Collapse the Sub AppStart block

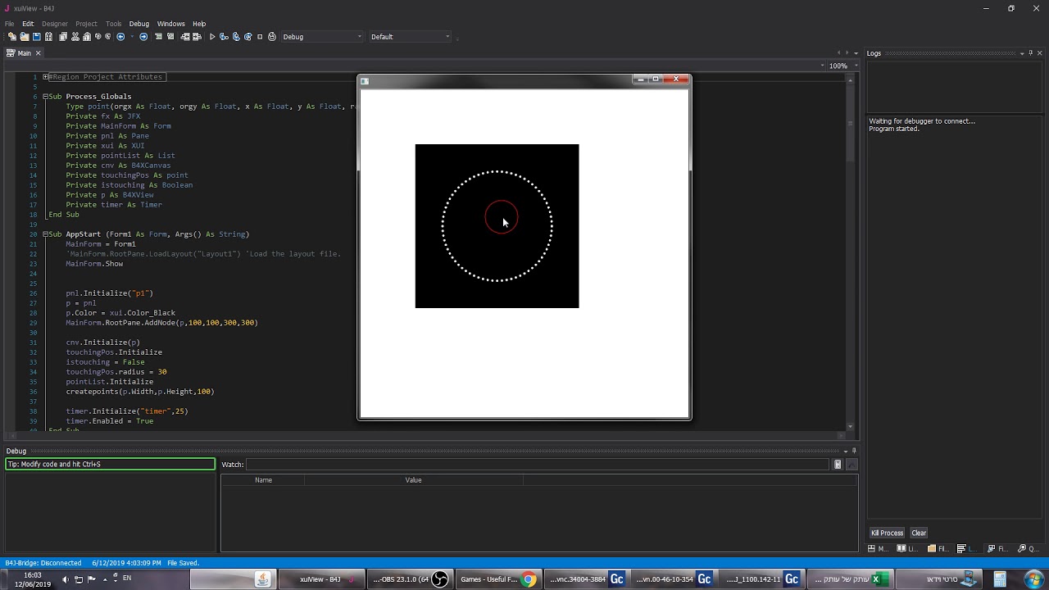point(45,234)
